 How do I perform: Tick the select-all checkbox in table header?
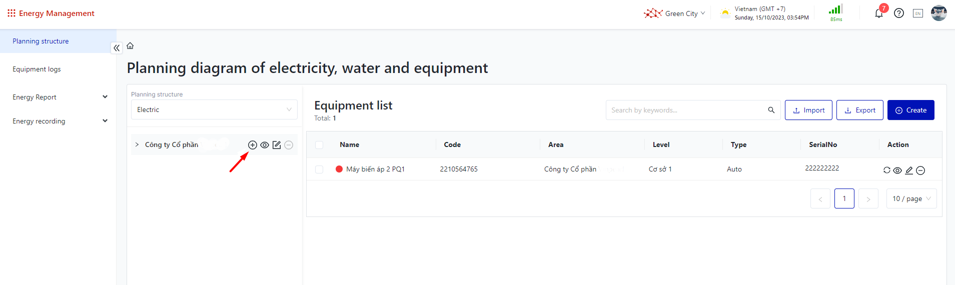coord(319,145)
